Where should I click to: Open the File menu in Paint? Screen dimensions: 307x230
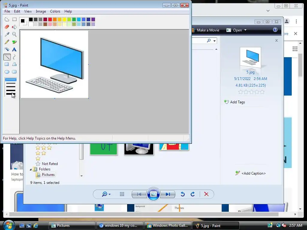point(7,11)
